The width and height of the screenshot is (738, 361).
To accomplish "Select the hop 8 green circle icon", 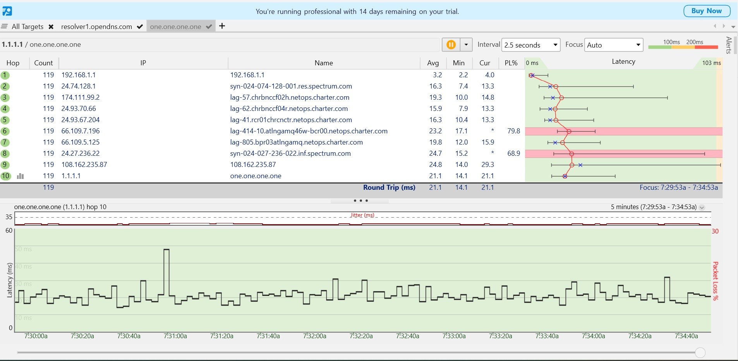I will pyautogui.click(x=5, y=153).
